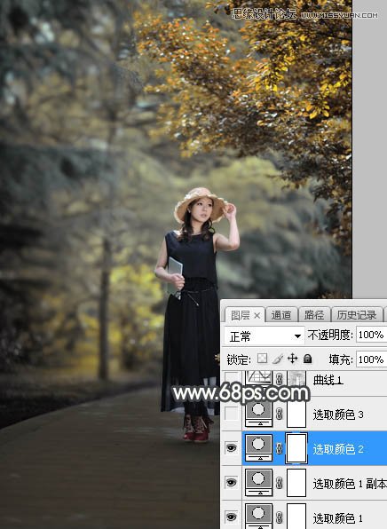The height and width of the screenshot is (529, 387).
Task: Click the lock image pixels brush icon
Action: pyautogui.click(x=278, y=359)
